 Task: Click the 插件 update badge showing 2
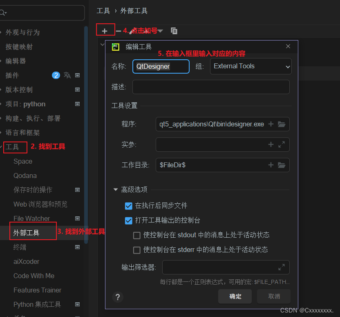click(56, 75)
